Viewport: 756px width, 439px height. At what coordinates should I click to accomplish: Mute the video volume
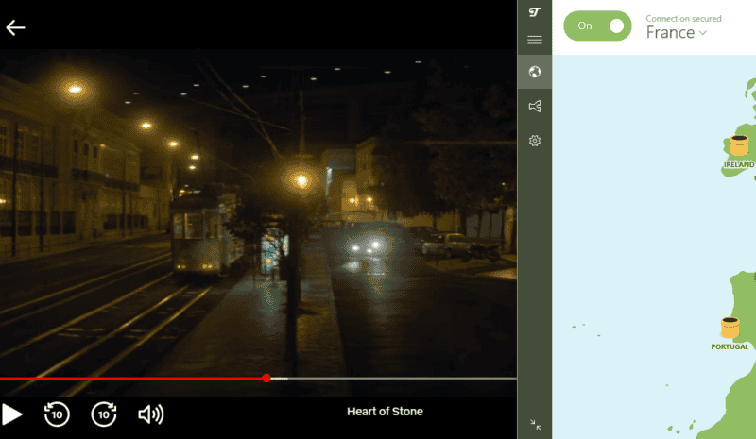151,414
